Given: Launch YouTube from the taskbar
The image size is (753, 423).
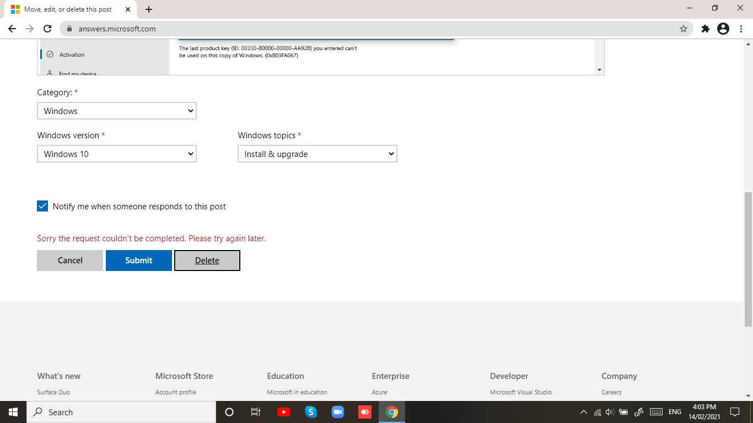Looking at the screenshot, I should (x=284, y=412).
